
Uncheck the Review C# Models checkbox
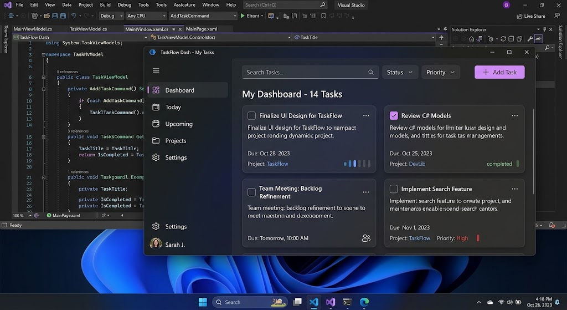click(x=394, y=115)
